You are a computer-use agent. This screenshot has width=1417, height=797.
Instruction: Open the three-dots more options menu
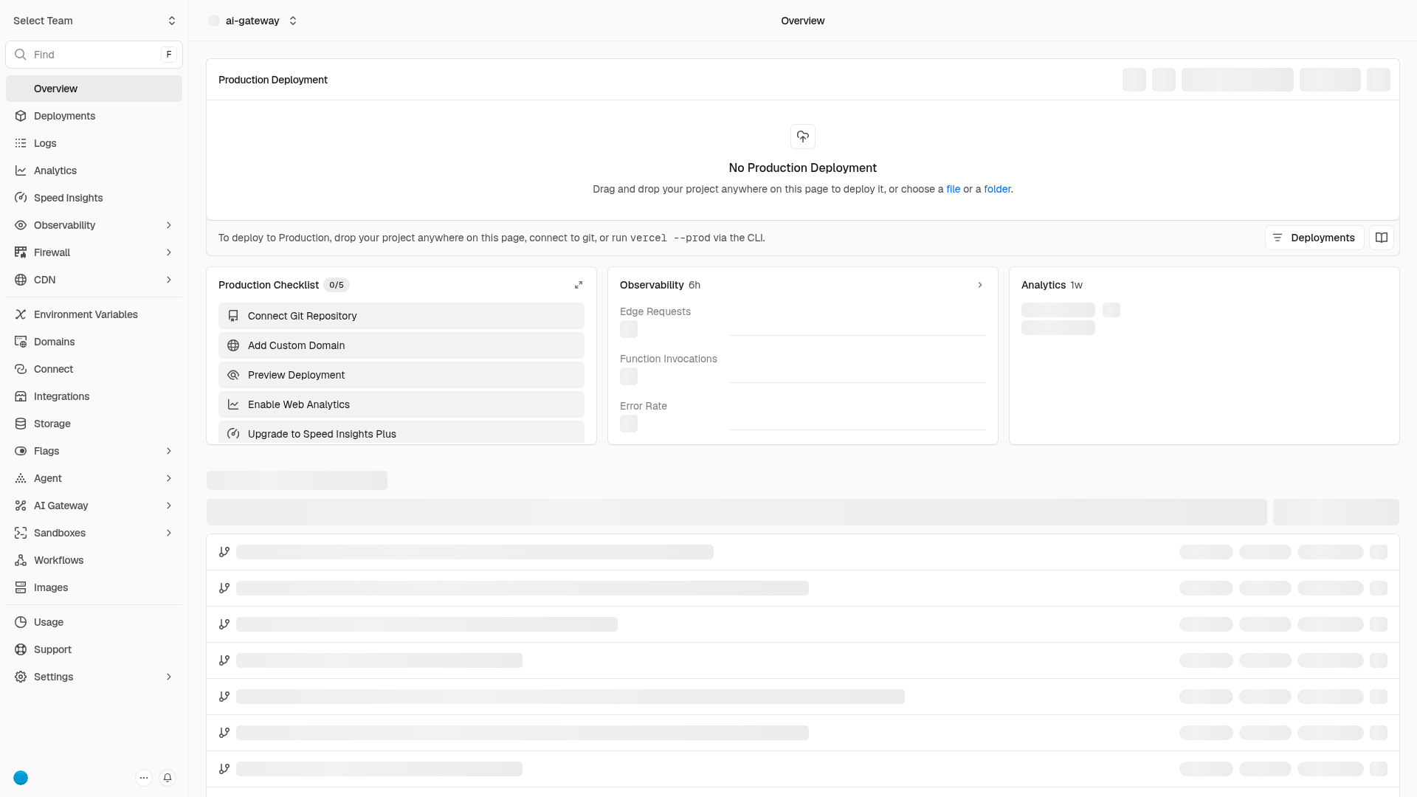point(144,778)
